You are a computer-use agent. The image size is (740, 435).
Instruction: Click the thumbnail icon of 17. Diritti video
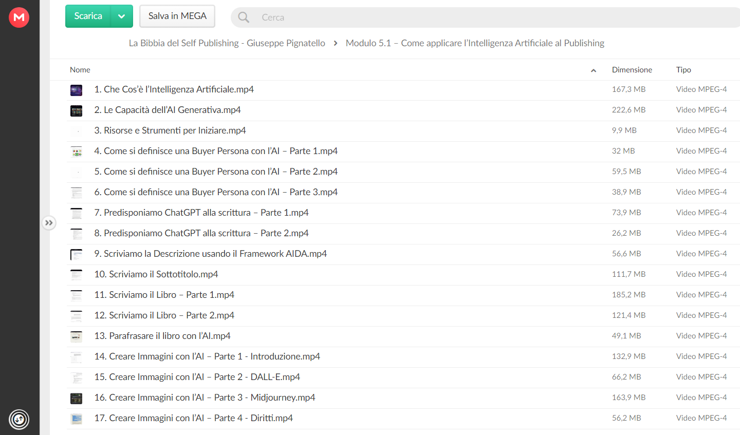pos(77,419)
